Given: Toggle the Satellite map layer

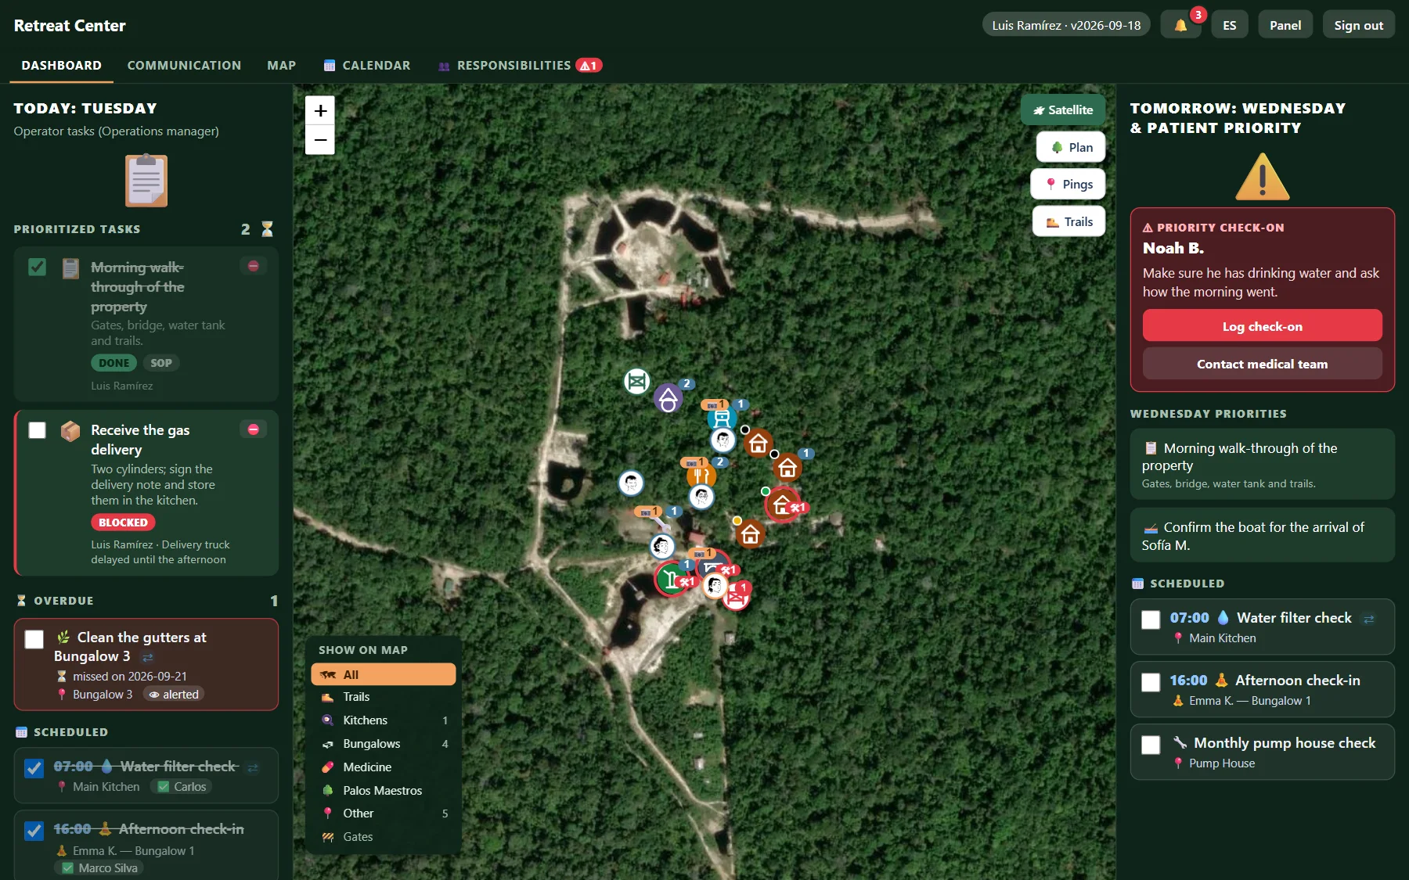Looking at the screenshot, I should point(1063,110).
